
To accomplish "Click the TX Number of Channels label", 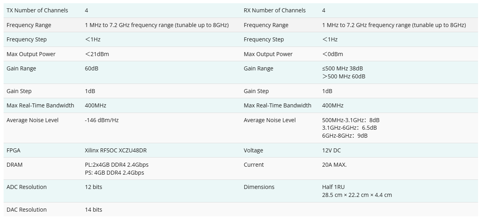I will click(x=37, y=10).
